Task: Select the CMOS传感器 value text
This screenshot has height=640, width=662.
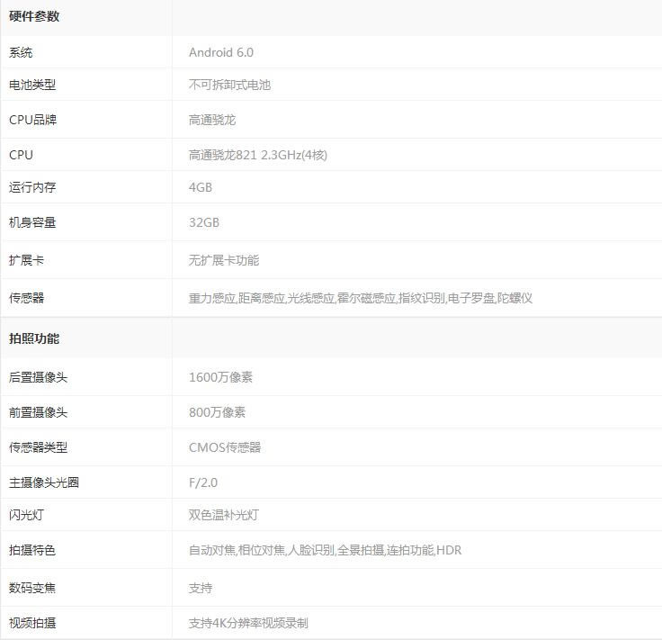Action: click(x=225, y=447)
